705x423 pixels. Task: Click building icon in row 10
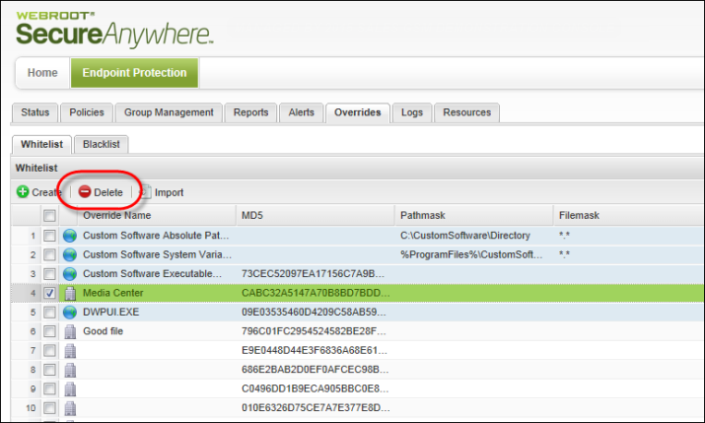tap(70, 408)
